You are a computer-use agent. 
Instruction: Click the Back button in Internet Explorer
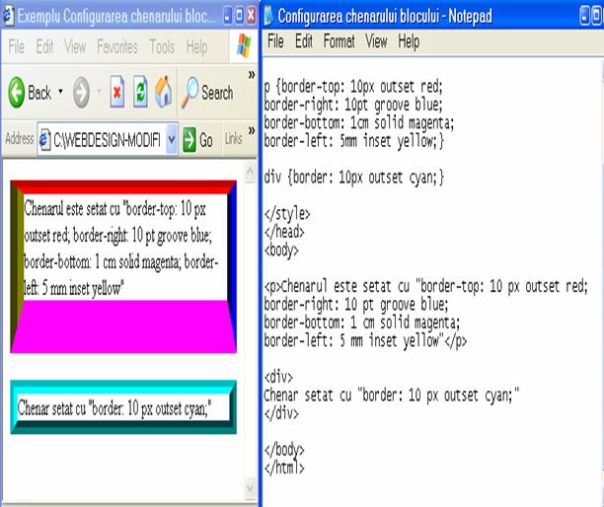[x=30, y=93]
